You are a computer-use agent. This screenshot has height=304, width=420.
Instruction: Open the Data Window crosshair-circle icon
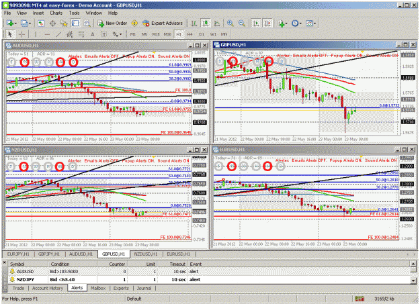[52, 23]
